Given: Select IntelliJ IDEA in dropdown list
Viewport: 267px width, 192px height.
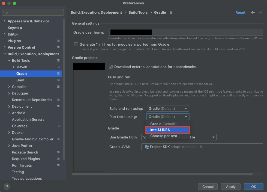Looking at the screenshot, I should click(167, 130).
